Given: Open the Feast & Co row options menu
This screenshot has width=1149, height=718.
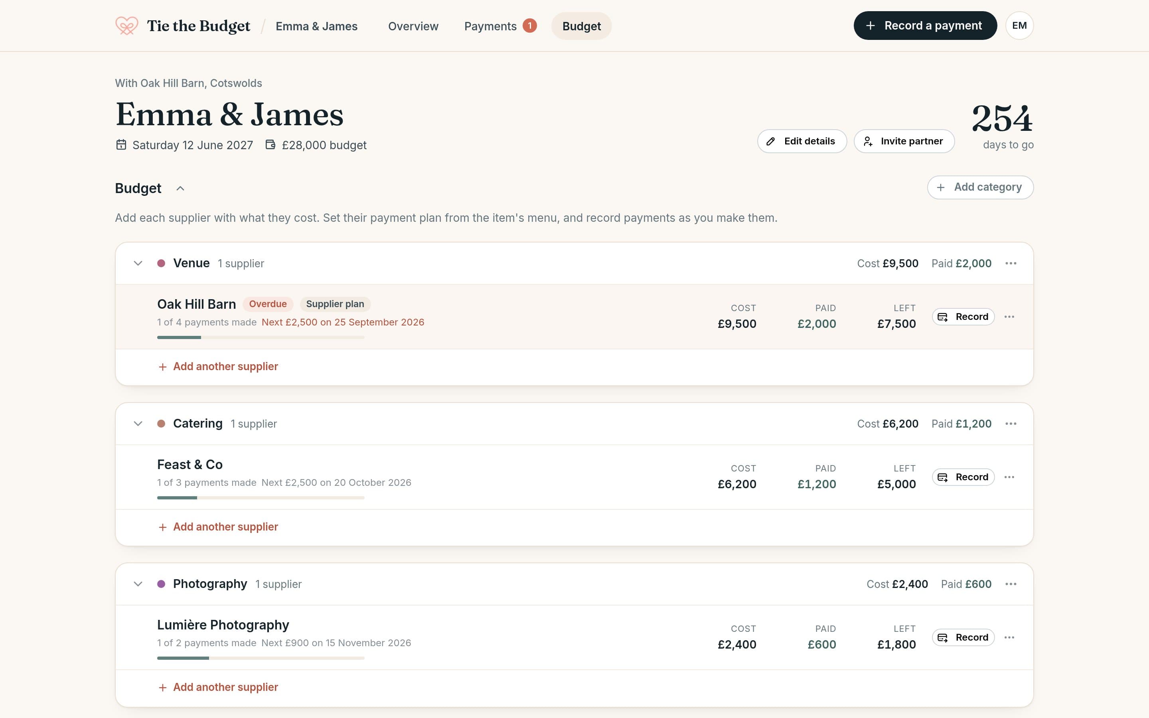Looking at the screenshot, I should 1009,477.
